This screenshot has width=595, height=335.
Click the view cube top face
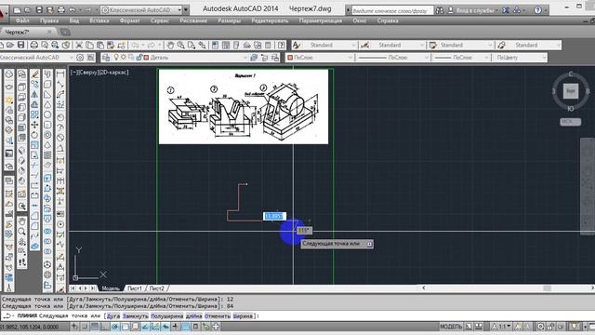click(570, 91)
